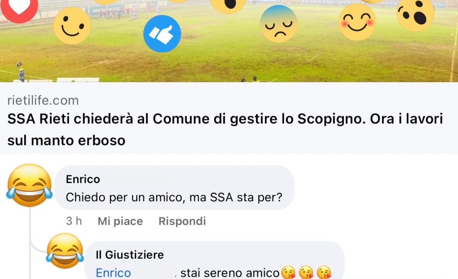
Task: Tap the 3 h comment timestamp
Action: [x=74, y=221]
